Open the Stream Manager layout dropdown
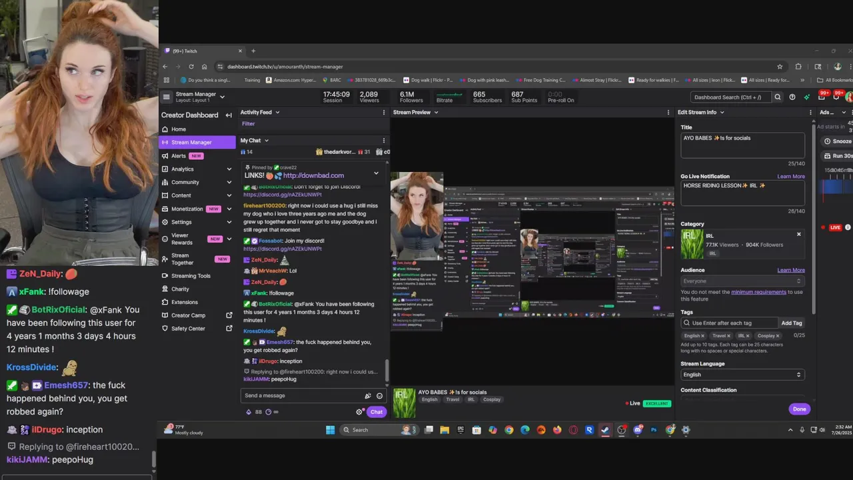The width and height of the screenshot is (853, 480). [x=222, y=97]
